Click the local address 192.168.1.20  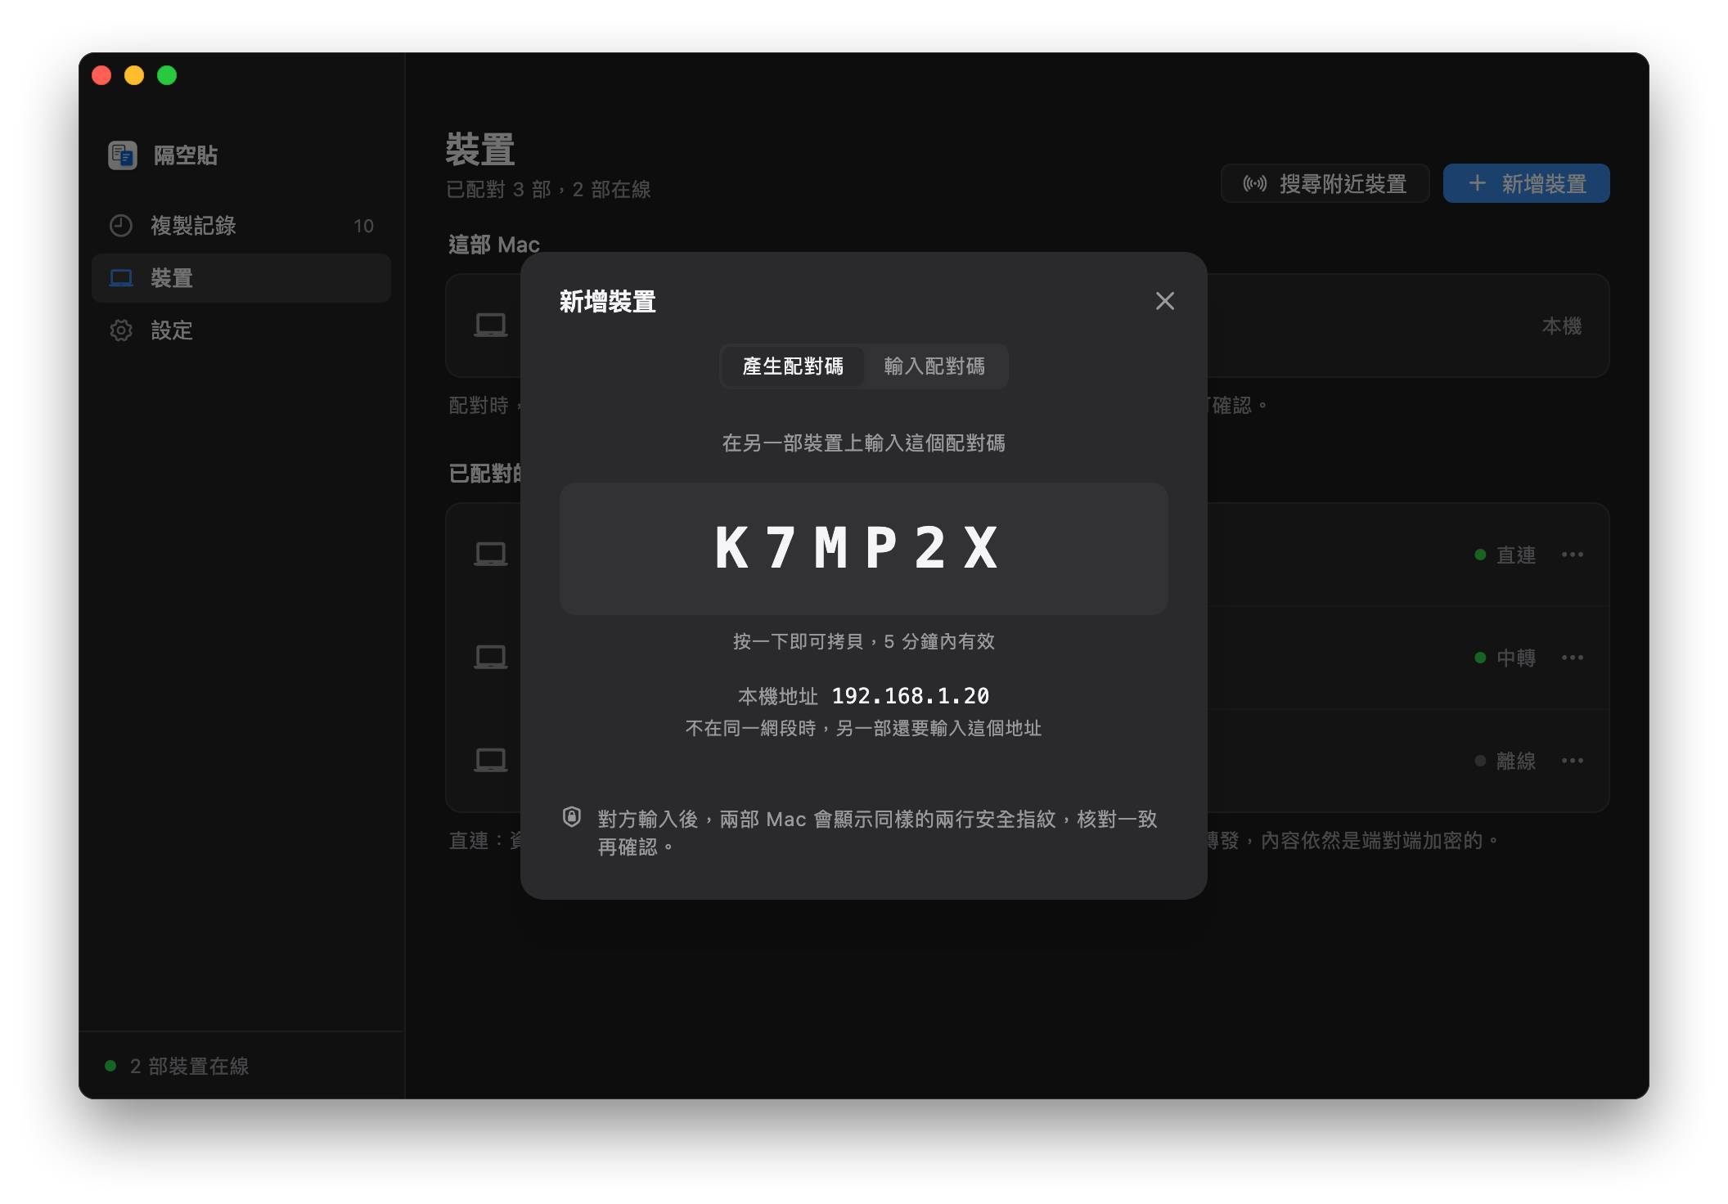pos(910,696)
